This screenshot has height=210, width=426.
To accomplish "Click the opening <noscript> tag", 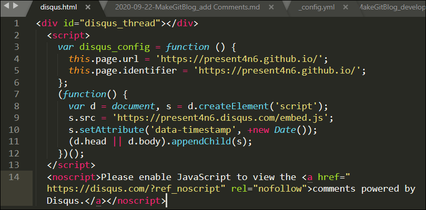I will pos(74,177).
